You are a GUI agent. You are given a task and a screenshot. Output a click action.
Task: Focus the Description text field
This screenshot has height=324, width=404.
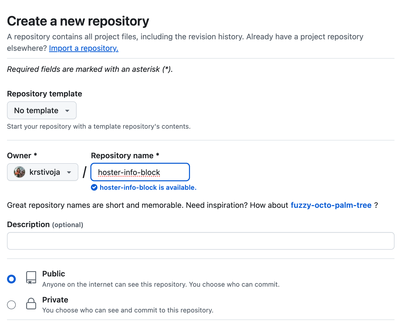201,241
